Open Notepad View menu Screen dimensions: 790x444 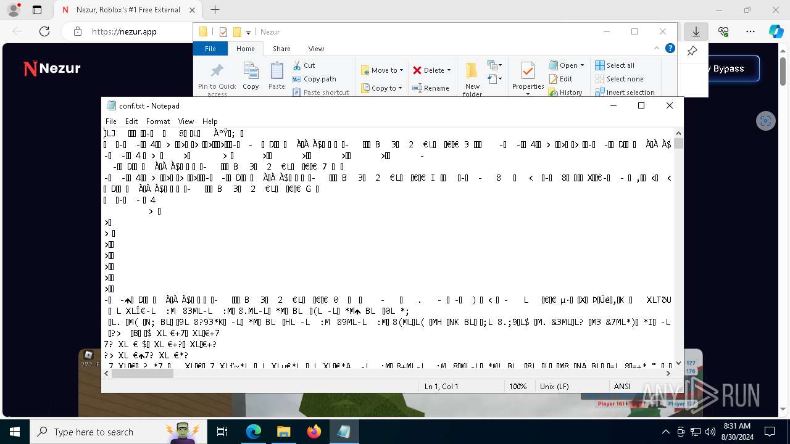click(x=186, y=121)
